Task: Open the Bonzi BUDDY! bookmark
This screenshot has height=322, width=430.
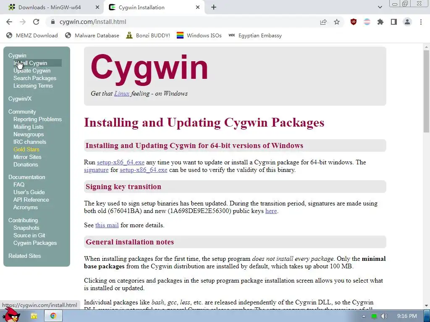Action: click(x=148, y=36)
